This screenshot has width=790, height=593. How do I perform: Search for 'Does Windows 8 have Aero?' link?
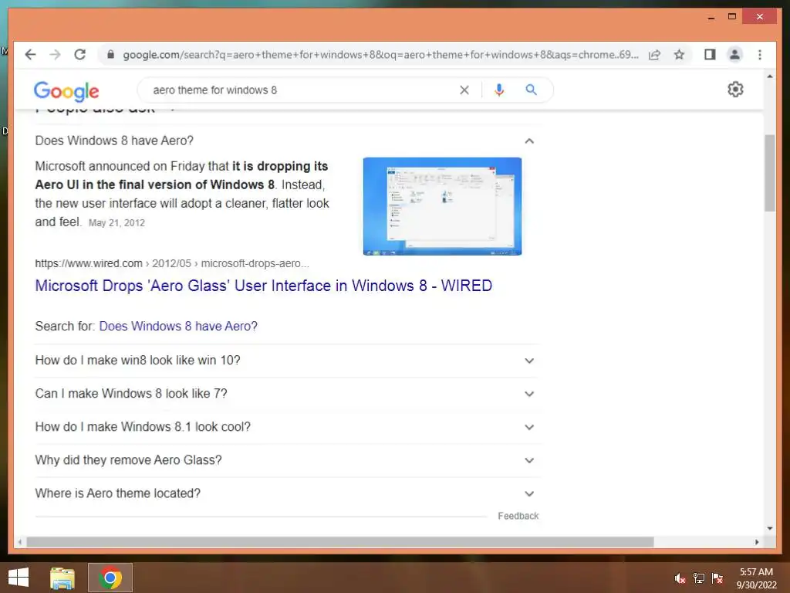point(178,327)
